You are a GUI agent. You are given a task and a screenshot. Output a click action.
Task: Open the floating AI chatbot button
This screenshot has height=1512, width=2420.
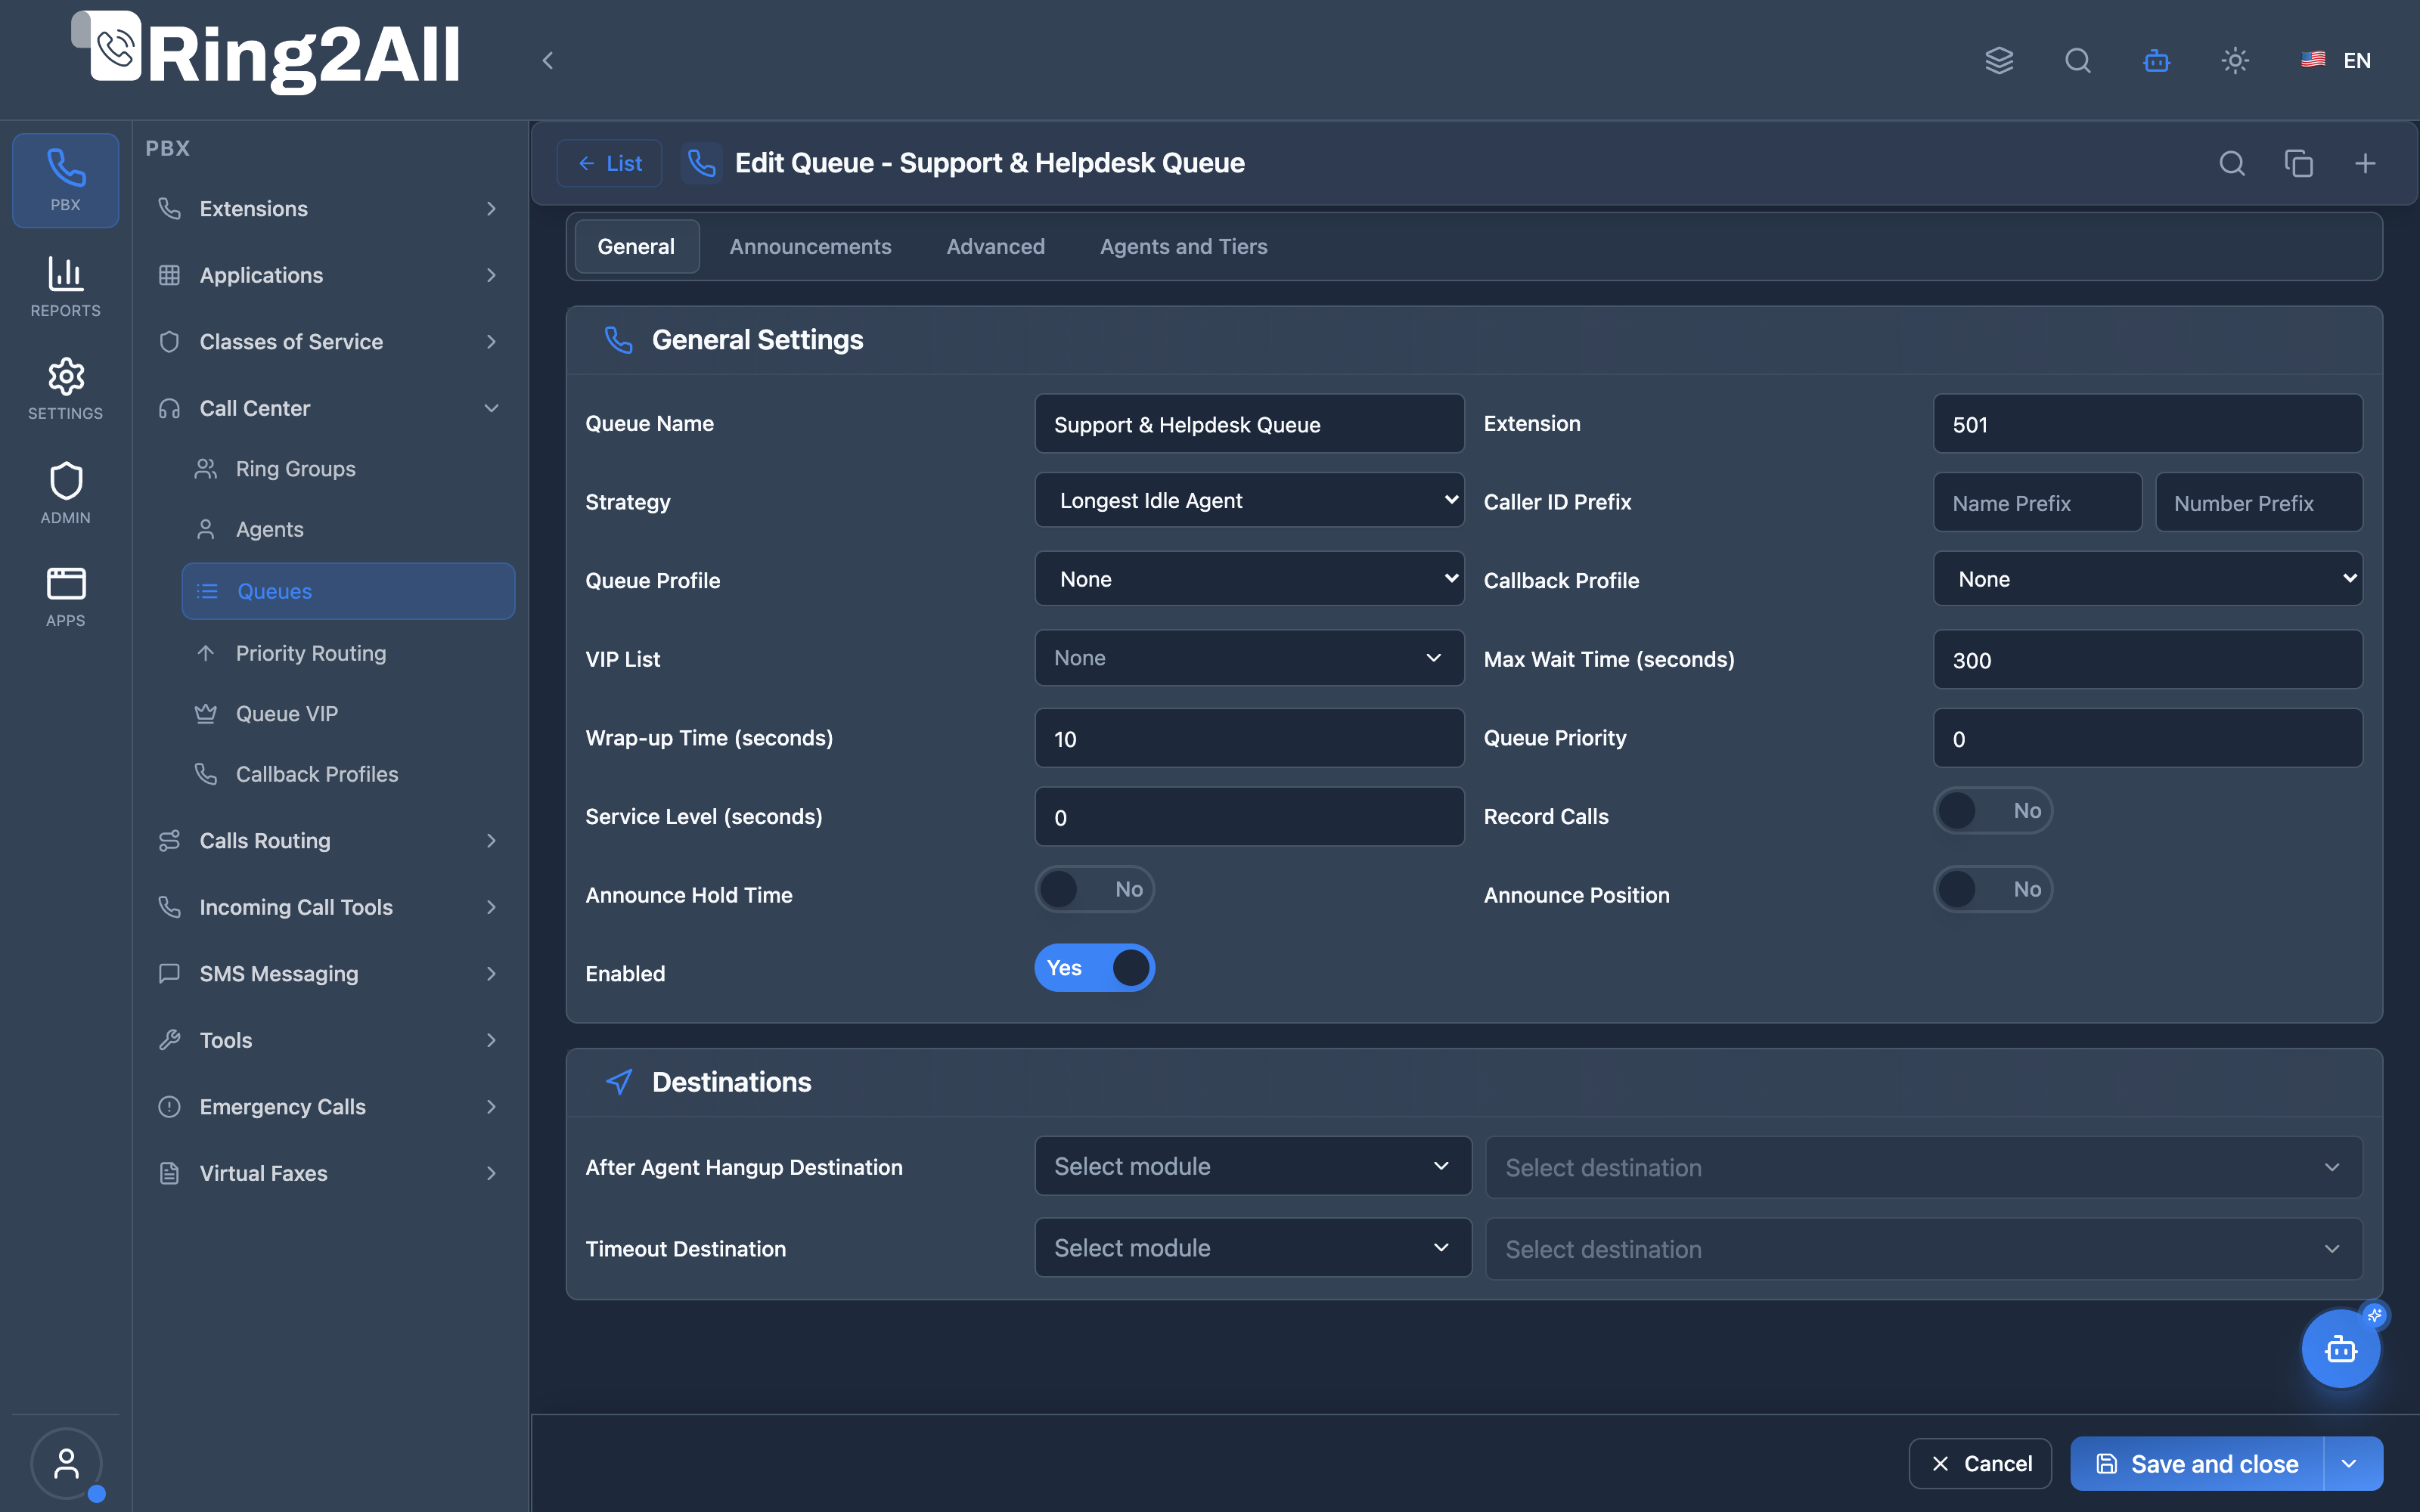[x=2340, y=1349]
